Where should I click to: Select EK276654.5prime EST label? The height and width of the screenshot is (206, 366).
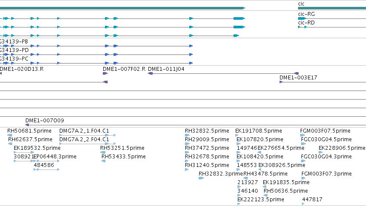(x=281, y=148)
